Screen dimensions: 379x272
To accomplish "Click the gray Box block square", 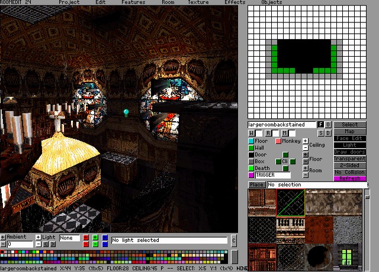I will click(x=251, y=161).
